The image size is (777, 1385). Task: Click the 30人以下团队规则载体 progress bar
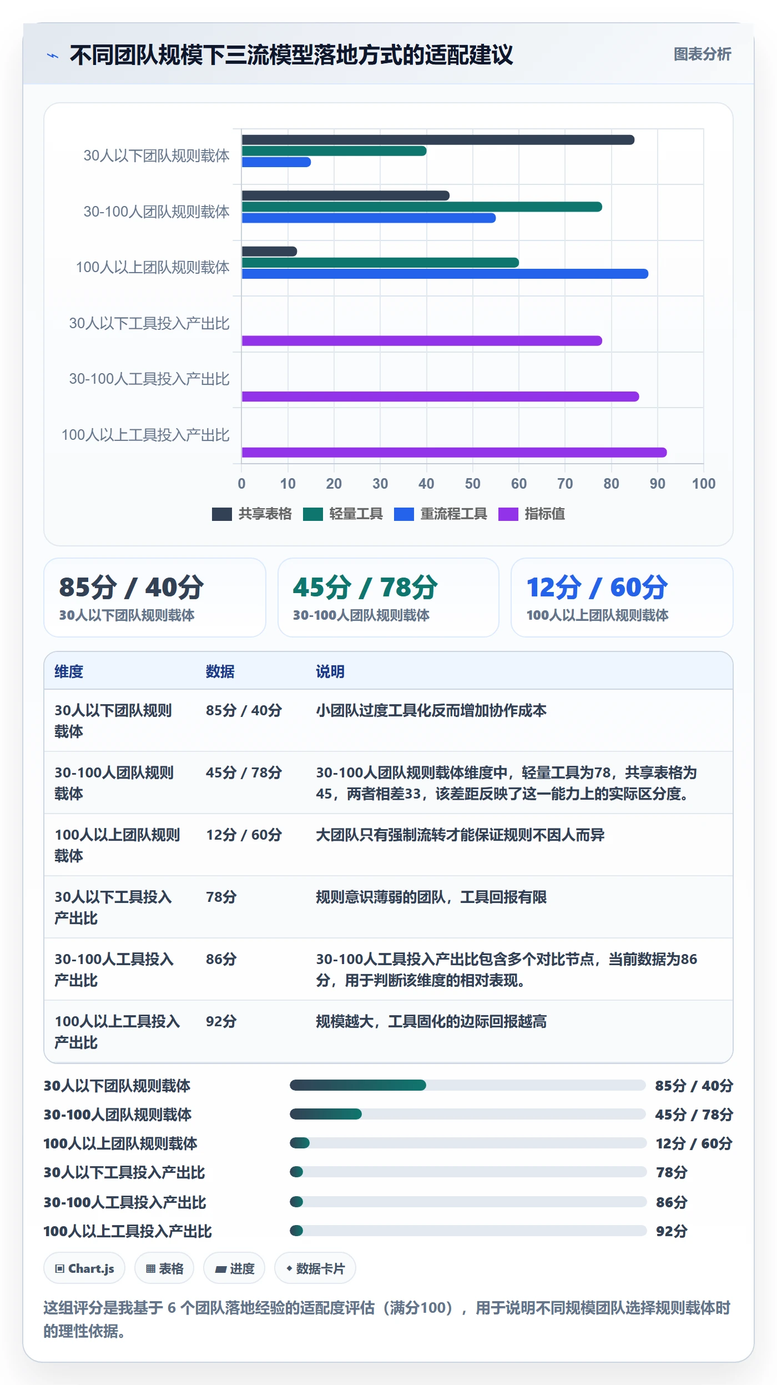(468, 1085)
